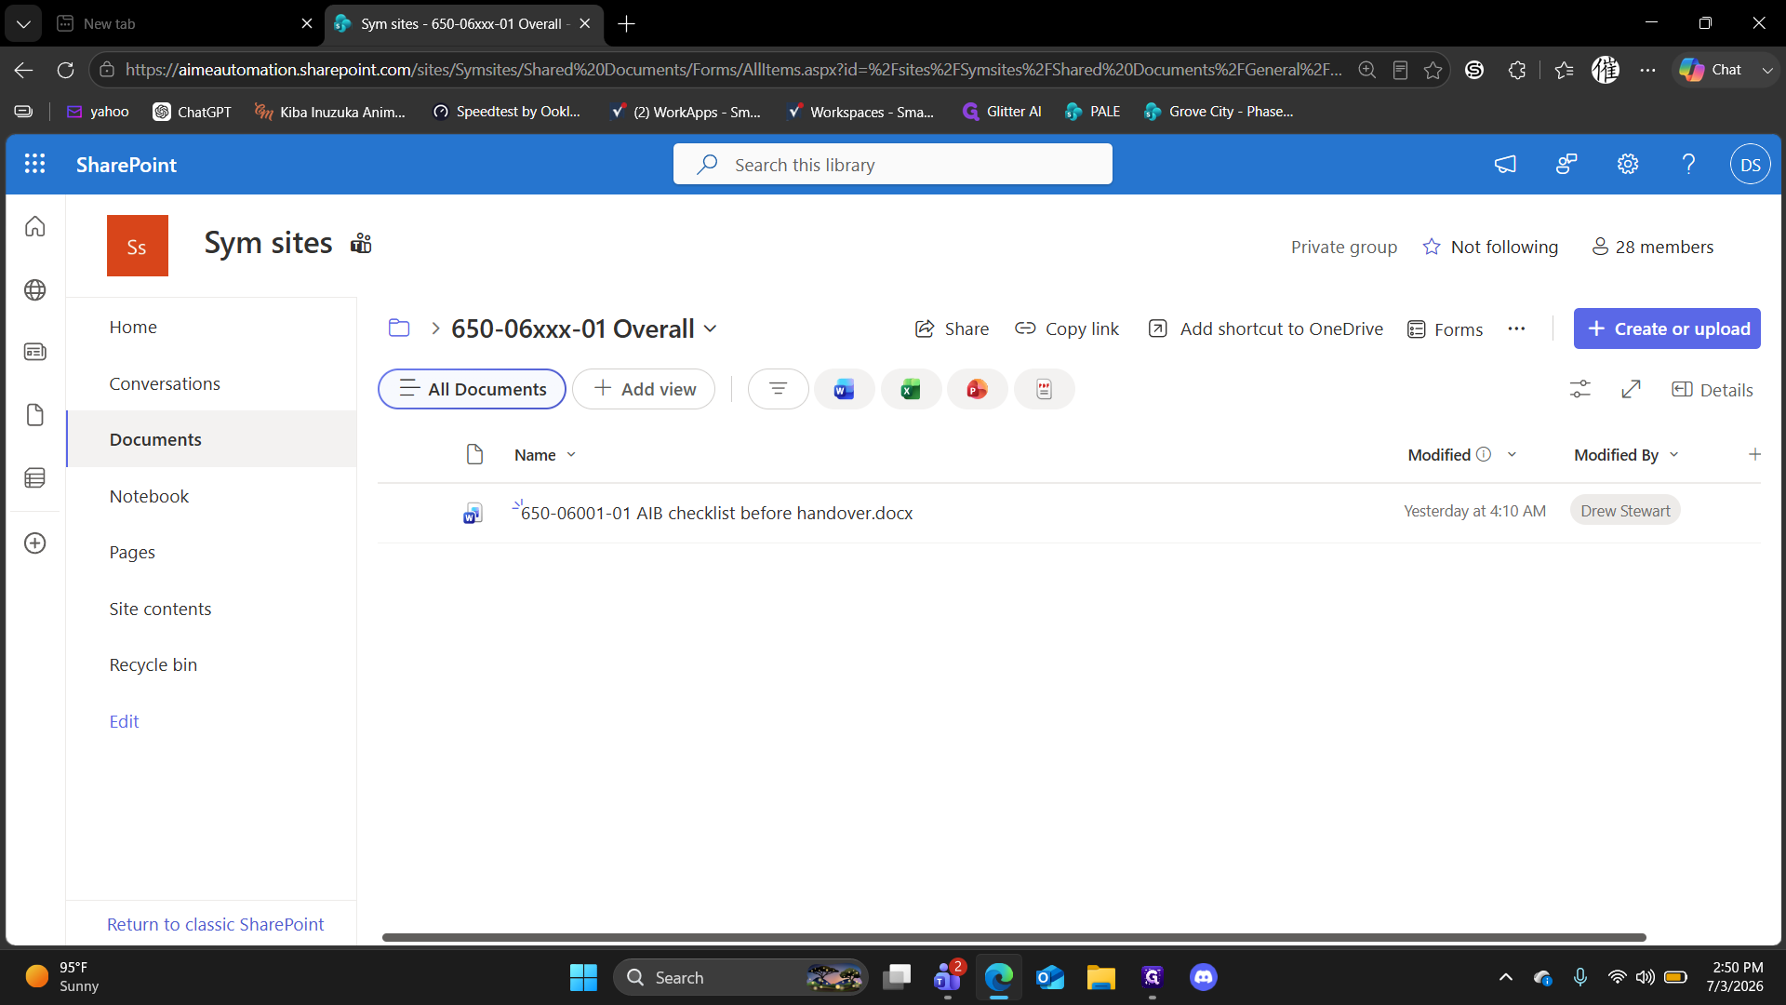Click Add shortcut to OneDrive
Image resolution: width=1786 pixels, height=1005 pixels.
click(x=1265, y=328)
